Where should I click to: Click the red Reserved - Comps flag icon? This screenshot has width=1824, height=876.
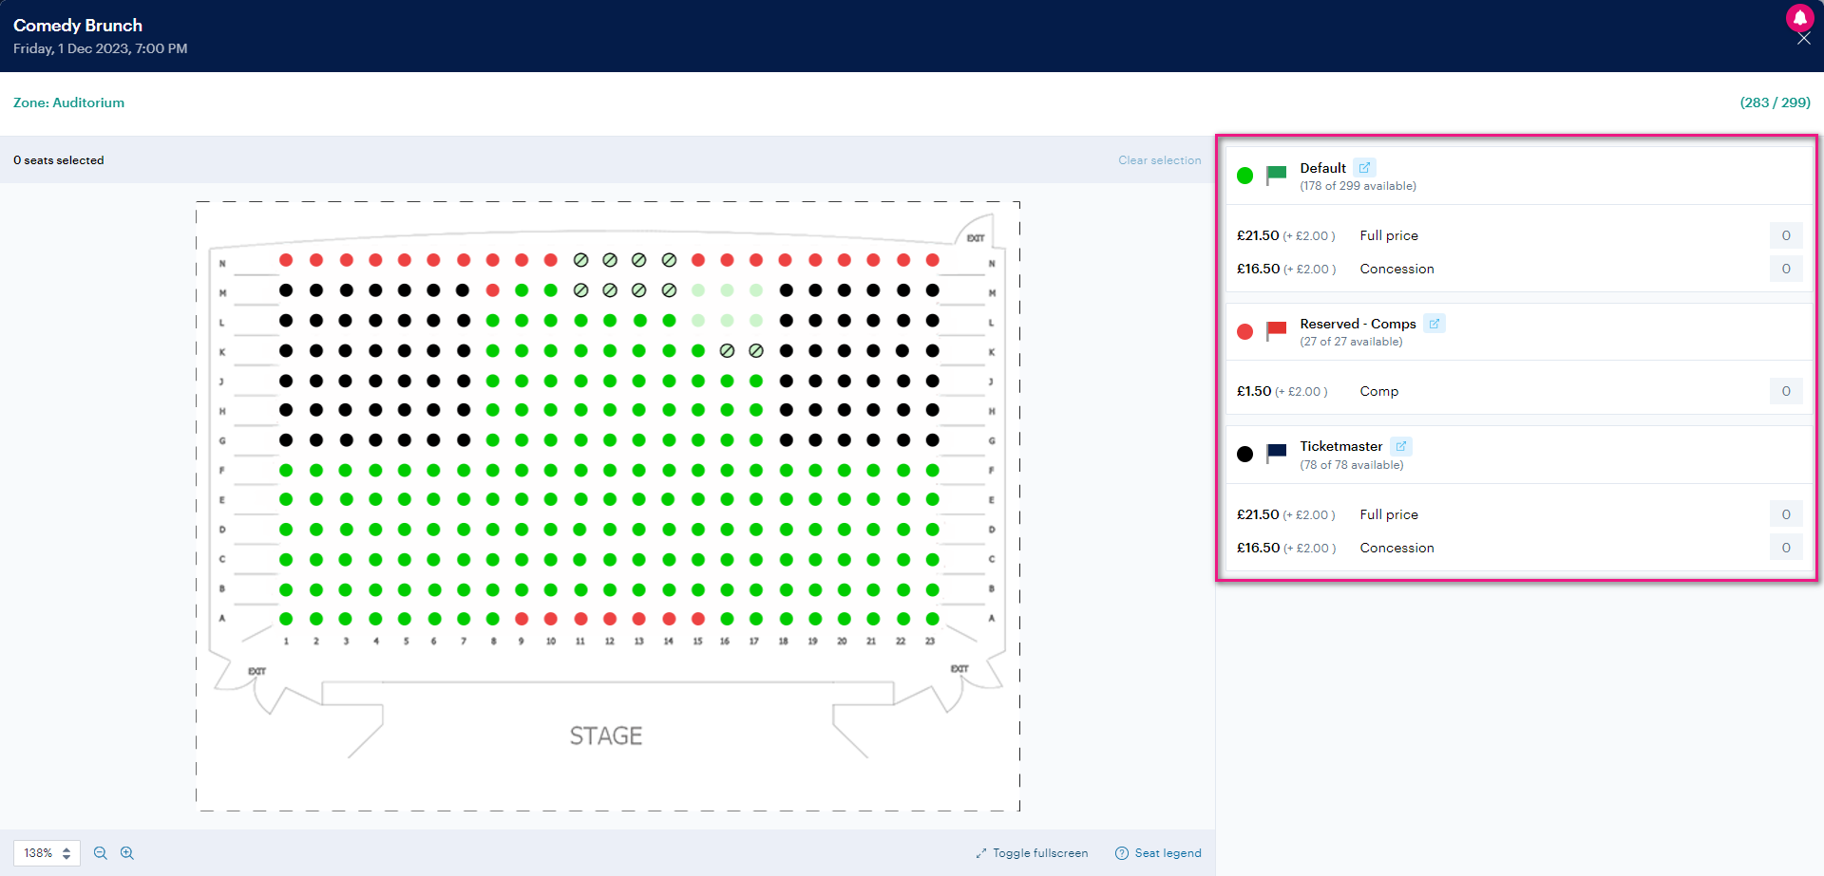[x=1276, y=331]
